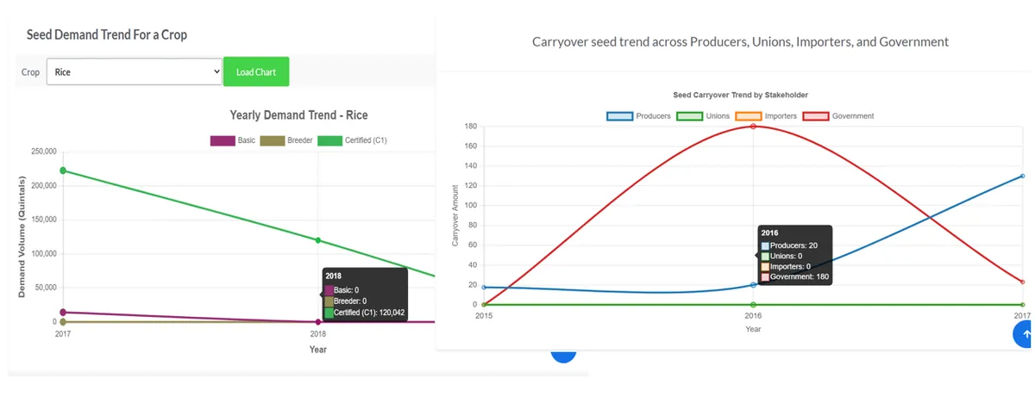
Task: Toggle the Producers legend item
Action: pyautogui.click(x=639, y=116)
